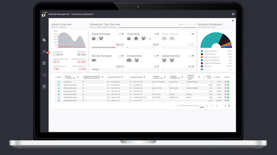277x155 pixels.
Task: Go to the next table page arrow
Action: click(225, 106)
